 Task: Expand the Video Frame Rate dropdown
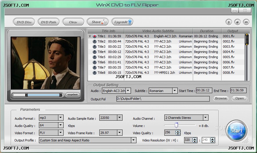pos(119,132)
